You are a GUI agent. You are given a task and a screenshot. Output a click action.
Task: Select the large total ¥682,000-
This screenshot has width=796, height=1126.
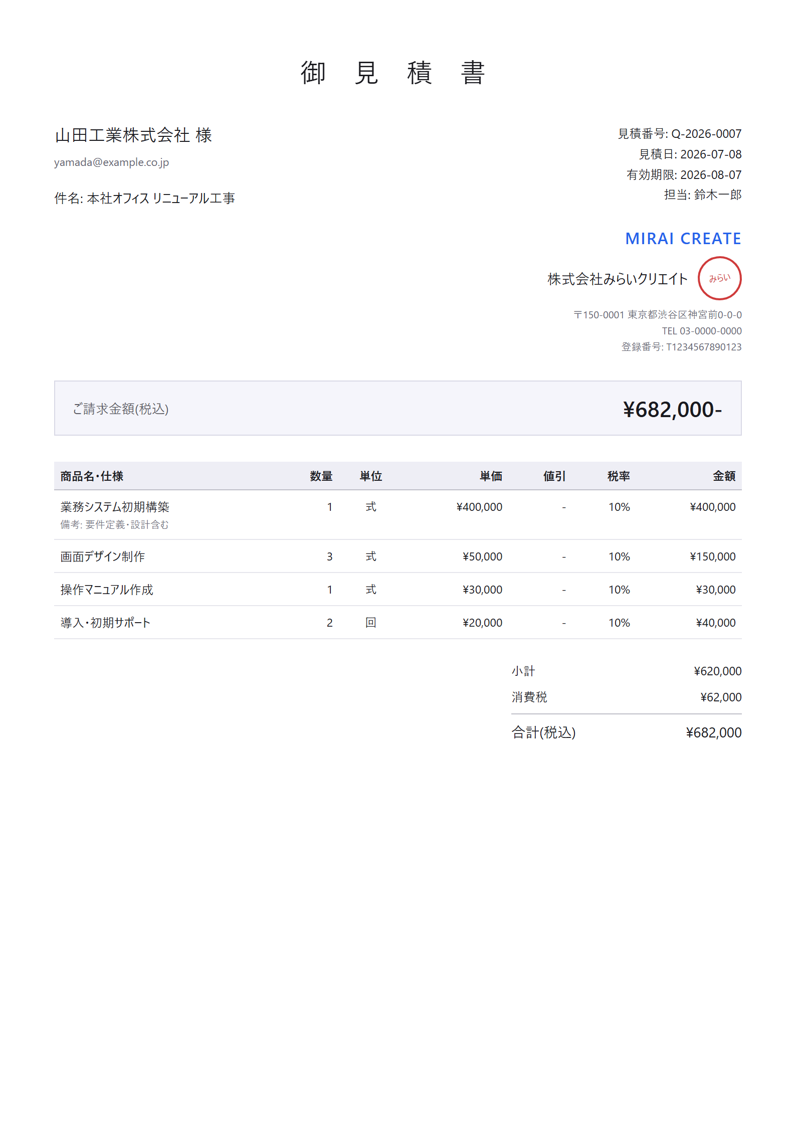[672, 410]
